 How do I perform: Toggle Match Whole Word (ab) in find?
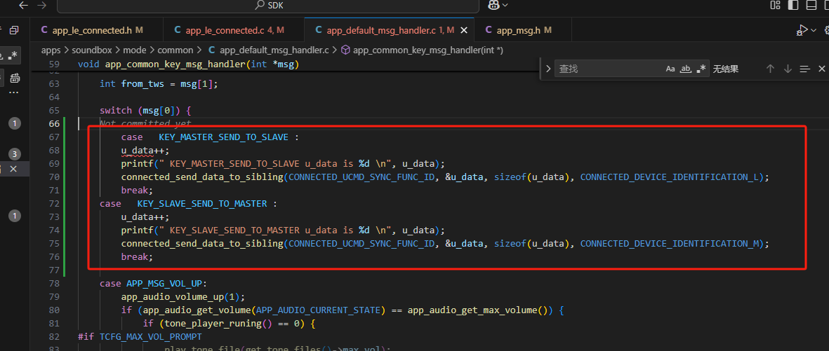pyautogui.click(x=687, y=69)
